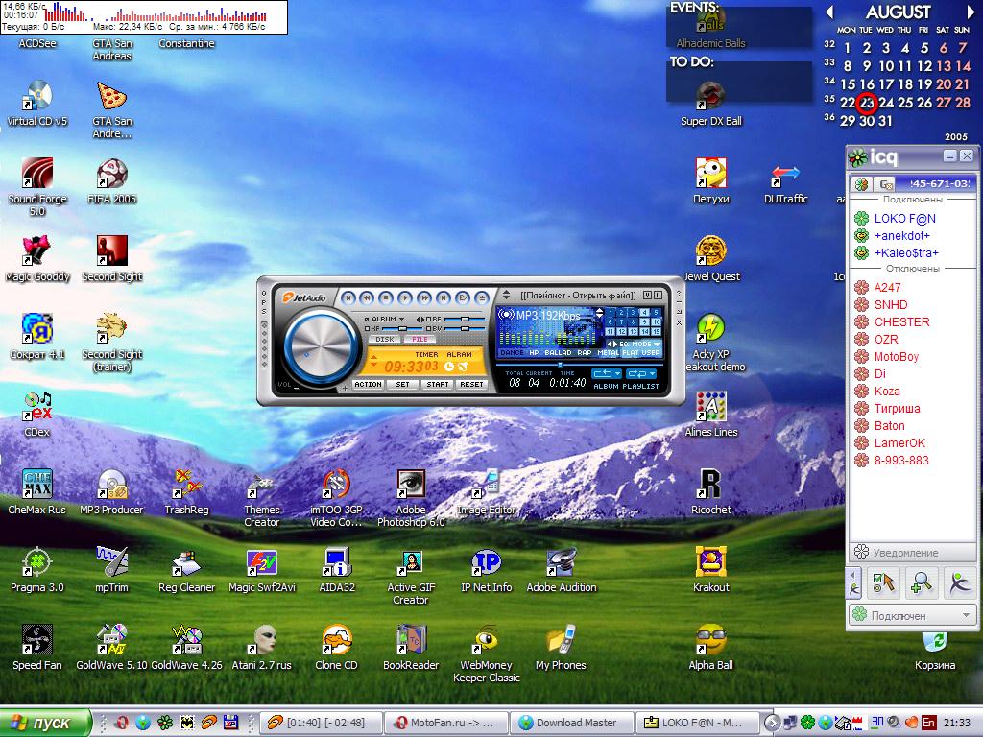Image resolution: width=983 pixels, height=737 pixels.
Task: Click the arrows left of the playlist title
Action: tap(507, 295)
